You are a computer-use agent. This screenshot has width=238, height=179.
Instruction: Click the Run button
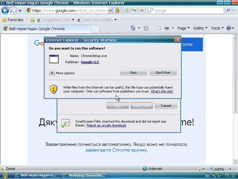[134, 72]
